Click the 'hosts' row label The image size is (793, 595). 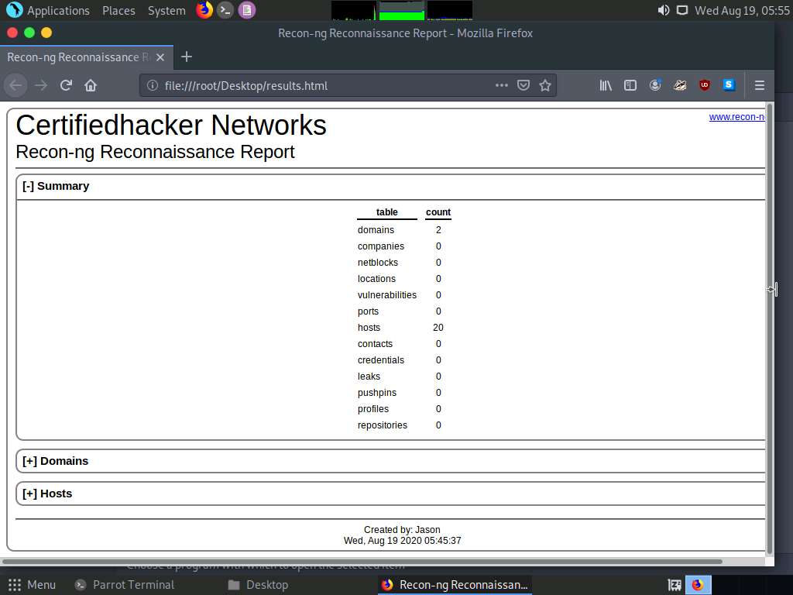tap(369, 328)
